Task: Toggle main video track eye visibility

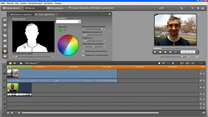Action: click(x=201, y=74)
